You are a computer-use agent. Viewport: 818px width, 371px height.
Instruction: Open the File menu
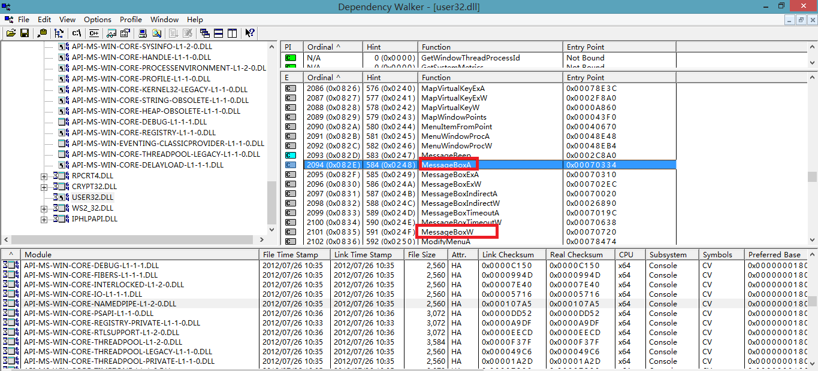point(23,20)
